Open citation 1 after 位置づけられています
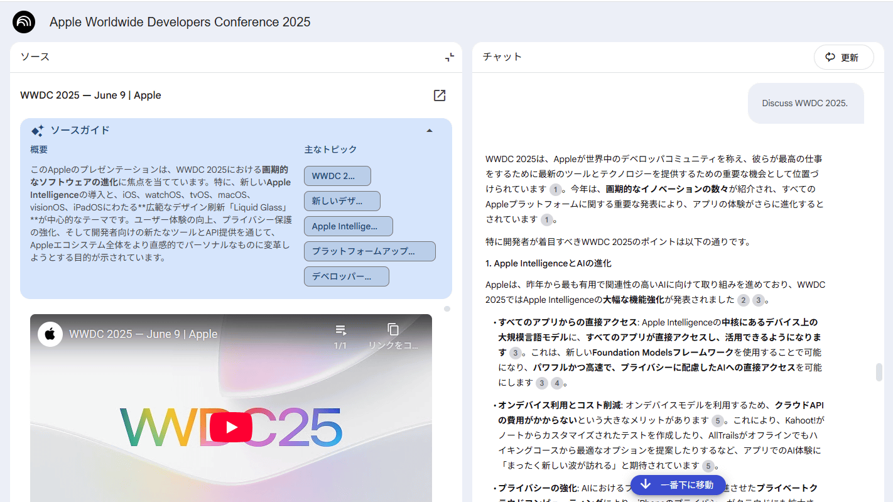Image resolution: width=893 pixels, height=502 pixels. [x=555, y=189]
